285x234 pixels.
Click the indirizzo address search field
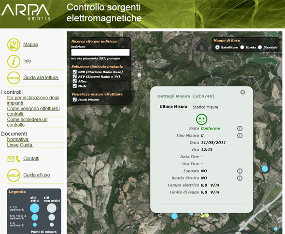100,52
